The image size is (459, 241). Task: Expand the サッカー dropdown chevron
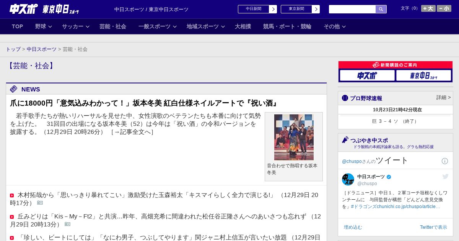pyautogui.click(x=88, y=26)
